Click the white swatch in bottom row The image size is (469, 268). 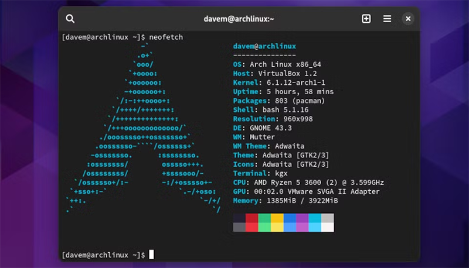[328, 227]
